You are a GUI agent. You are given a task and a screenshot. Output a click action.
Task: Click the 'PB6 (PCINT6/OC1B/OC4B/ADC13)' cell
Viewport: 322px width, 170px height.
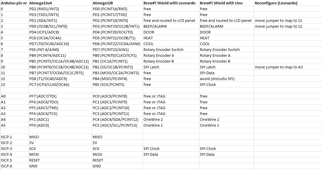[x=60, y=67]
